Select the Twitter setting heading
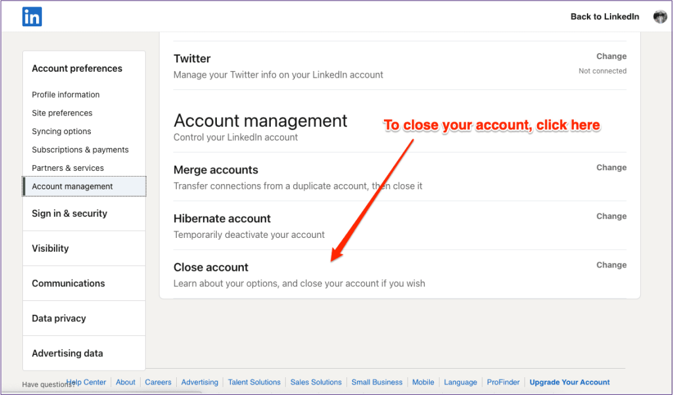The width and height of the screenshot is (673, 395). (x=192, y=58)
